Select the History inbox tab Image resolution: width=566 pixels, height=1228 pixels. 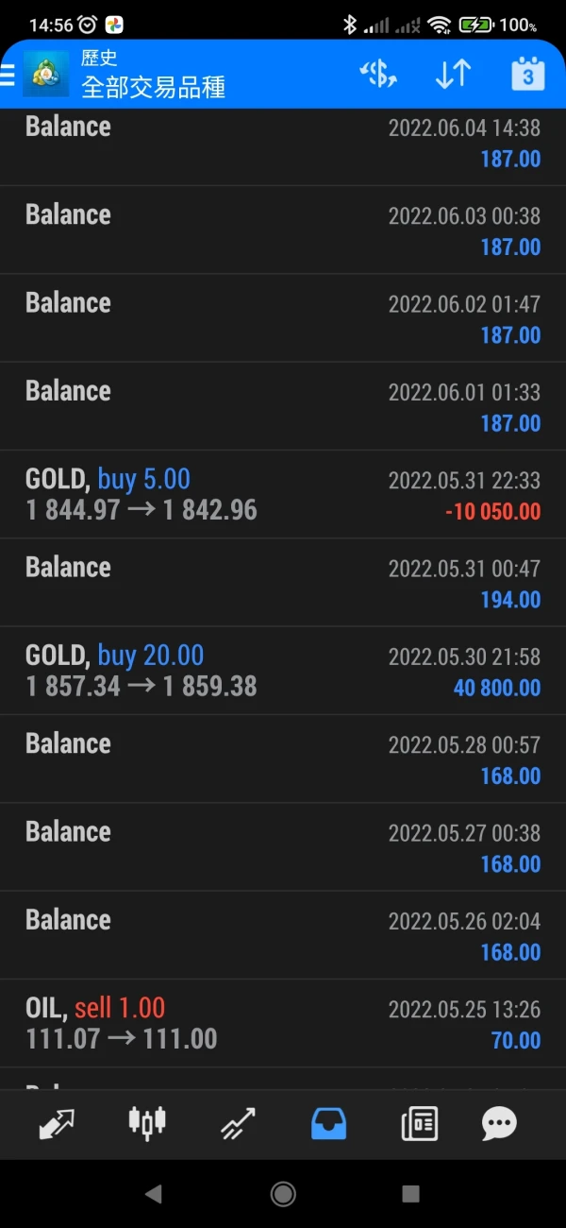[328, 1123]
